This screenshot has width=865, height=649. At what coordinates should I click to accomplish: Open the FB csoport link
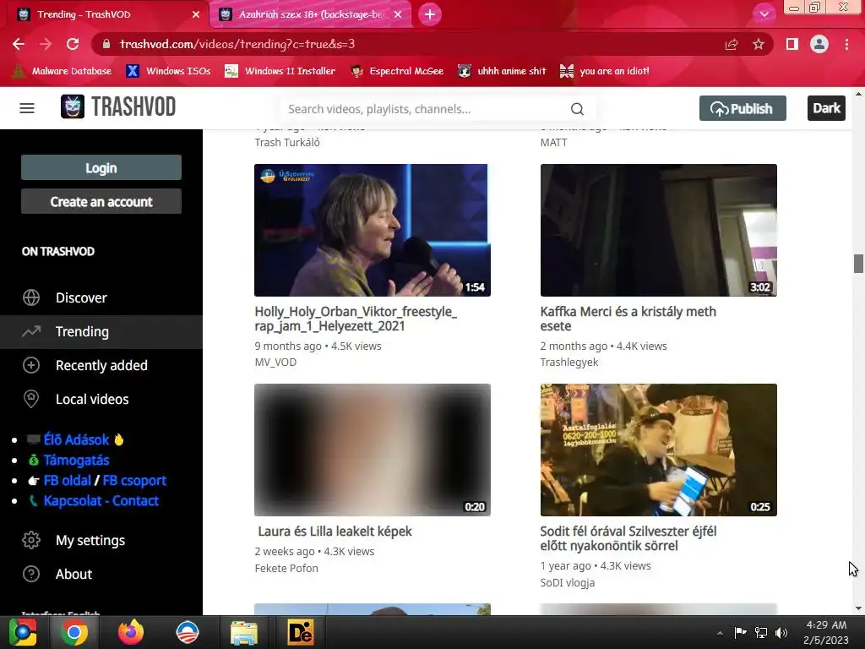tap(134, 481)
